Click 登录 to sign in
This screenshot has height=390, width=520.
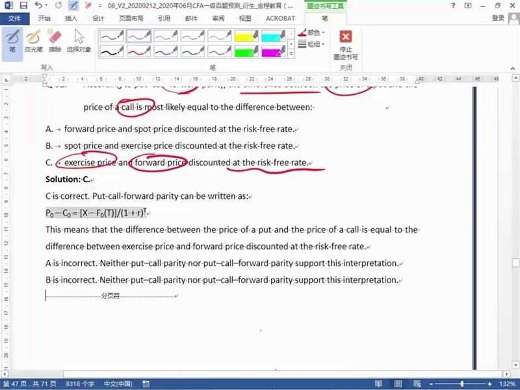tap(498, 18)
